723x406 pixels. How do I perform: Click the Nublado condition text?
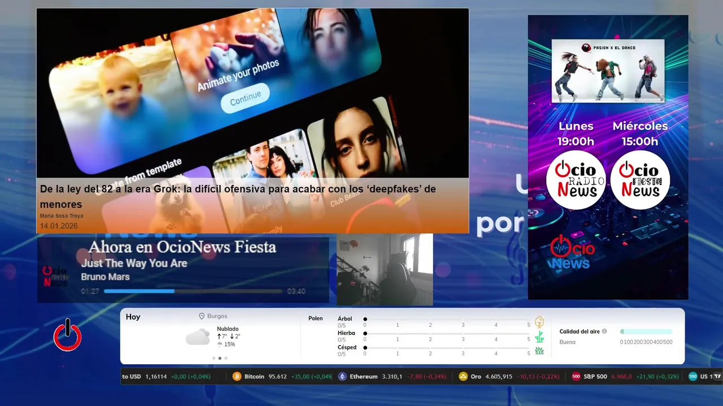click(228, 329)
